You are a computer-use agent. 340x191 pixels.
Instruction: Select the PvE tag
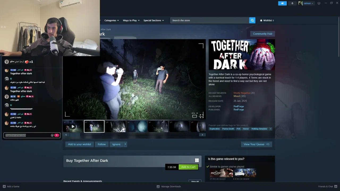coord(238,129)
